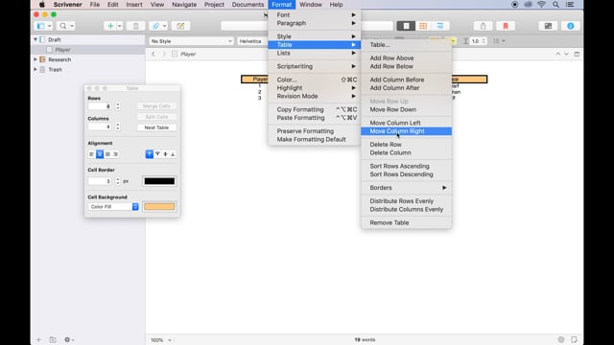Screen dimensions: 614x345
Task: Choose Distribute Columns Evenly
Action: pos(406,209)
